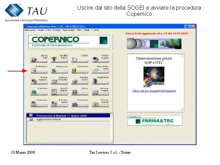Open the Ordini icon button in the grid

pos(80,60)
